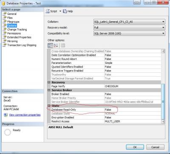Image resolution: width=170 pixels, height=154 pixels.
Task: Open the General page
Action: 12,14
